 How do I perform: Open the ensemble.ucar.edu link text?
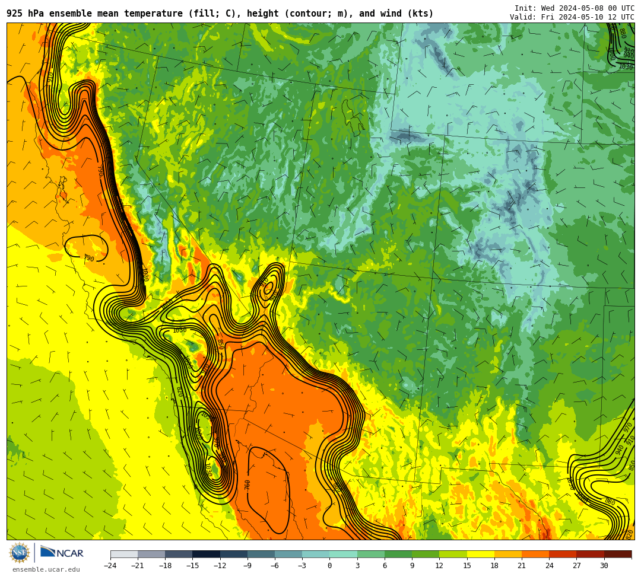coord(46,569)
